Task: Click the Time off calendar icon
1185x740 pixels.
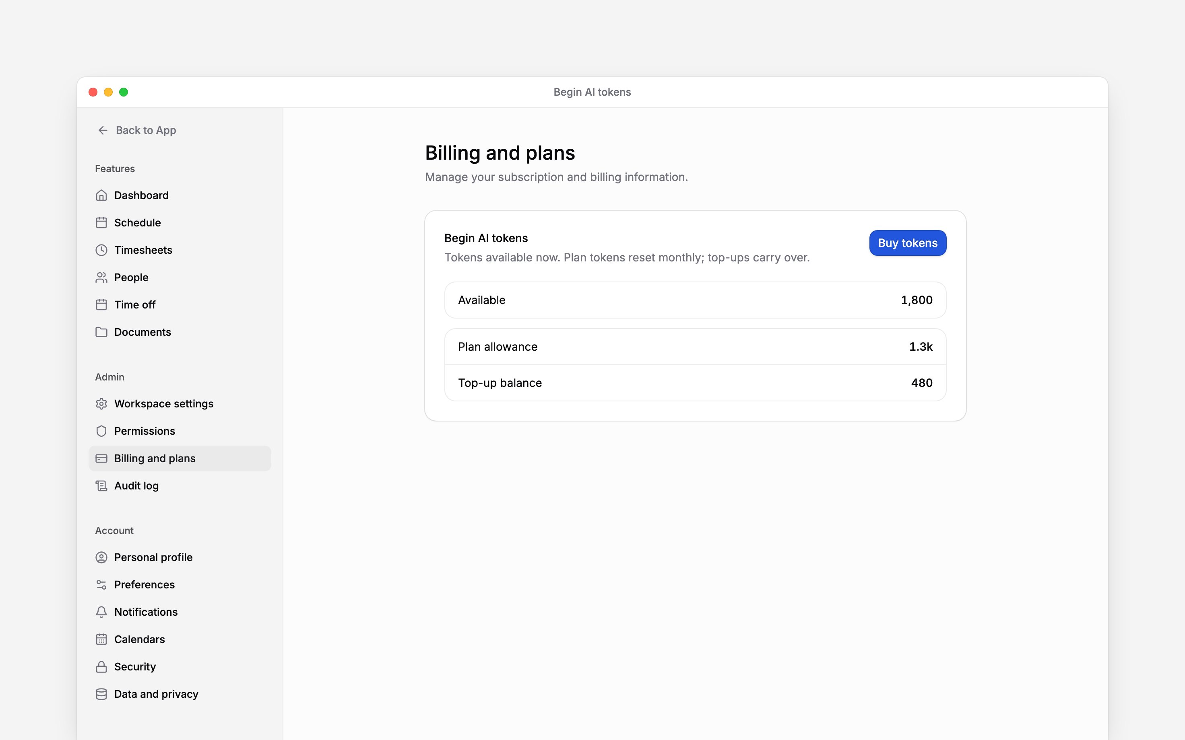Action: 101,305
